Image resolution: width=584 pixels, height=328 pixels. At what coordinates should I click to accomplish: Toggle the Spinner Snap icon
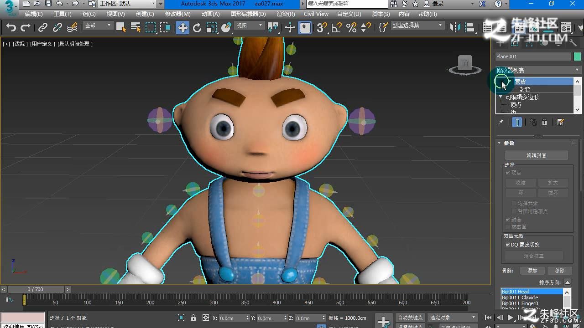pyautogui.click(x=365, y=28)
